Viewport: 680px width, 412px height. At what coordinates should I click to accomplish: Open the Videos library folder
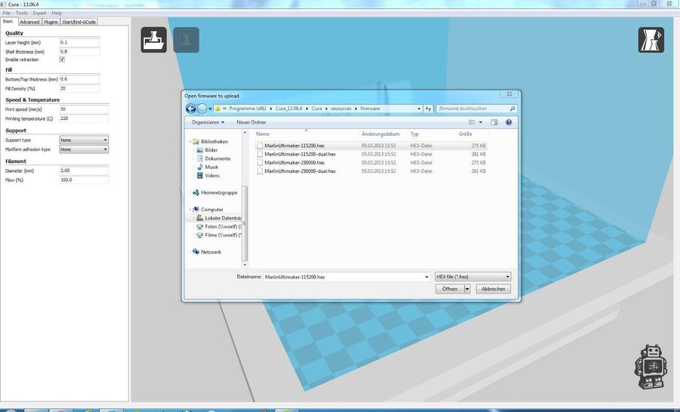212,176
